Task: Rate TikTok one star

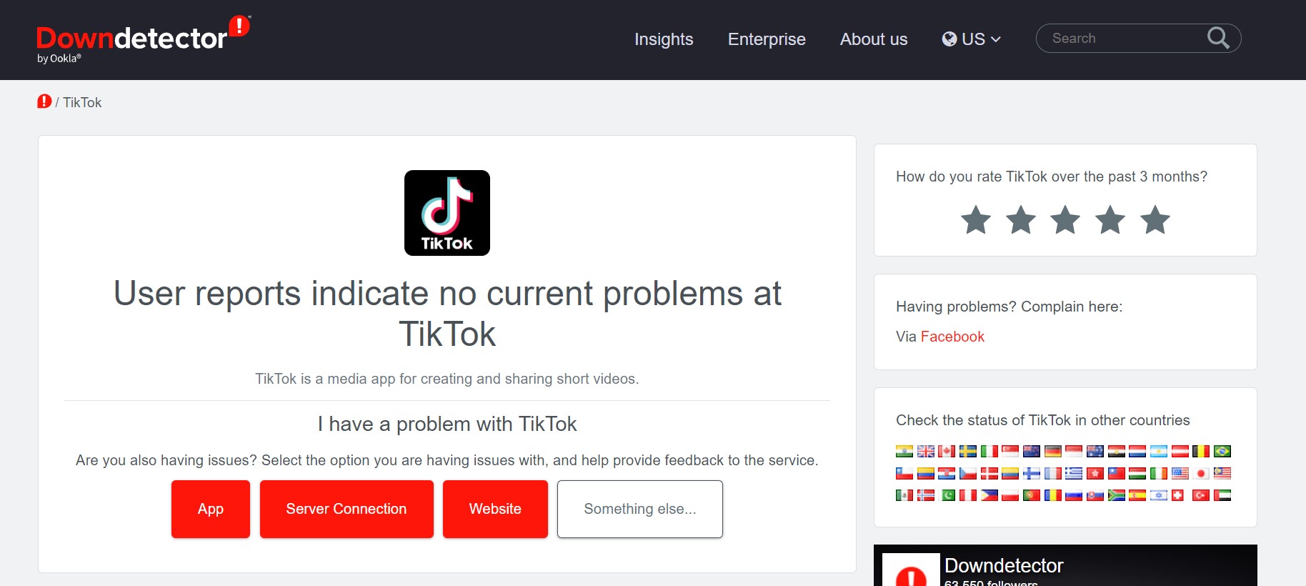Action: [976, 220]
